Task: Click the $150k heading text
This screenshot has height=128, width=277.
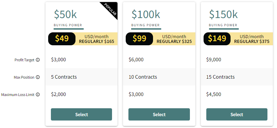Action: click(x=223, y=14)
